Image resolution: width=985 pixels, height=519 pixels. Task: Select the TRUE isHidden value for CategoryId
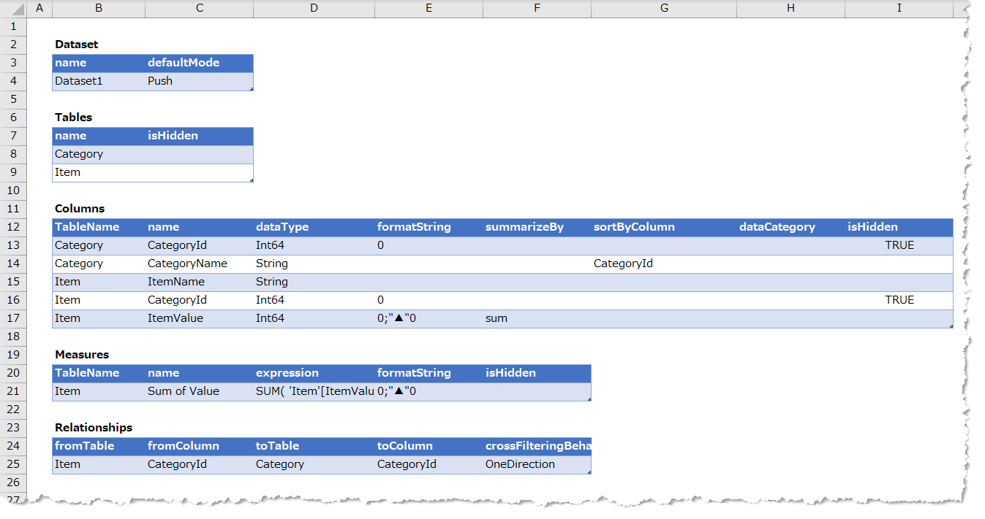(x=898, y=245)
